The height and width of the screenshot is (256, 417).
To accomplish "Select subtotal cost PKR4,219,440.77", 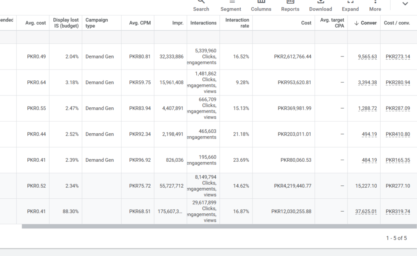I will pos(292,186).
